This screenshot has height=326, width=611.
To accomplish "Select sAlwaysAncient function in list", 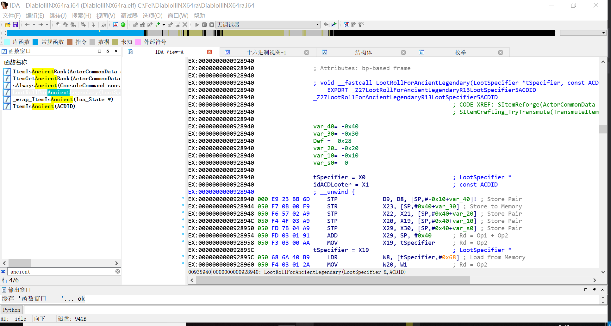I will tap(62, 85).
